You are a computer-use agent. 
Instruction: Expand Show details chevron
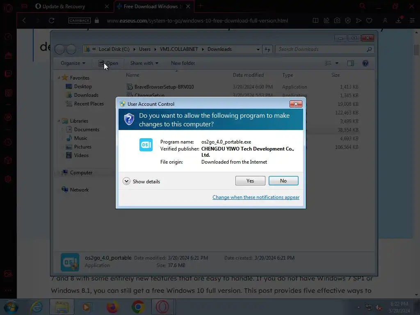[126, 181]
